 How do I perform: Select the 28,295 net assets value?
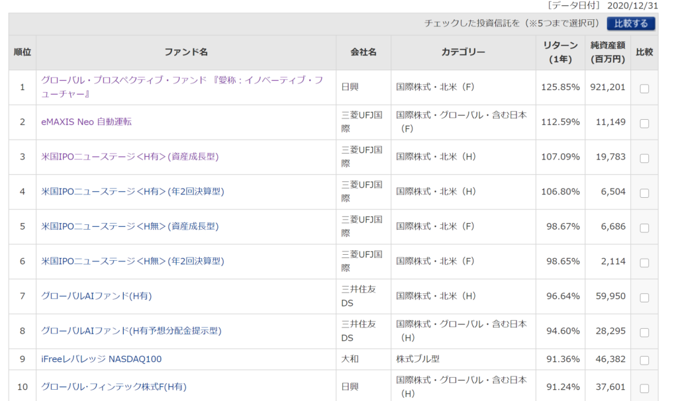610,331
